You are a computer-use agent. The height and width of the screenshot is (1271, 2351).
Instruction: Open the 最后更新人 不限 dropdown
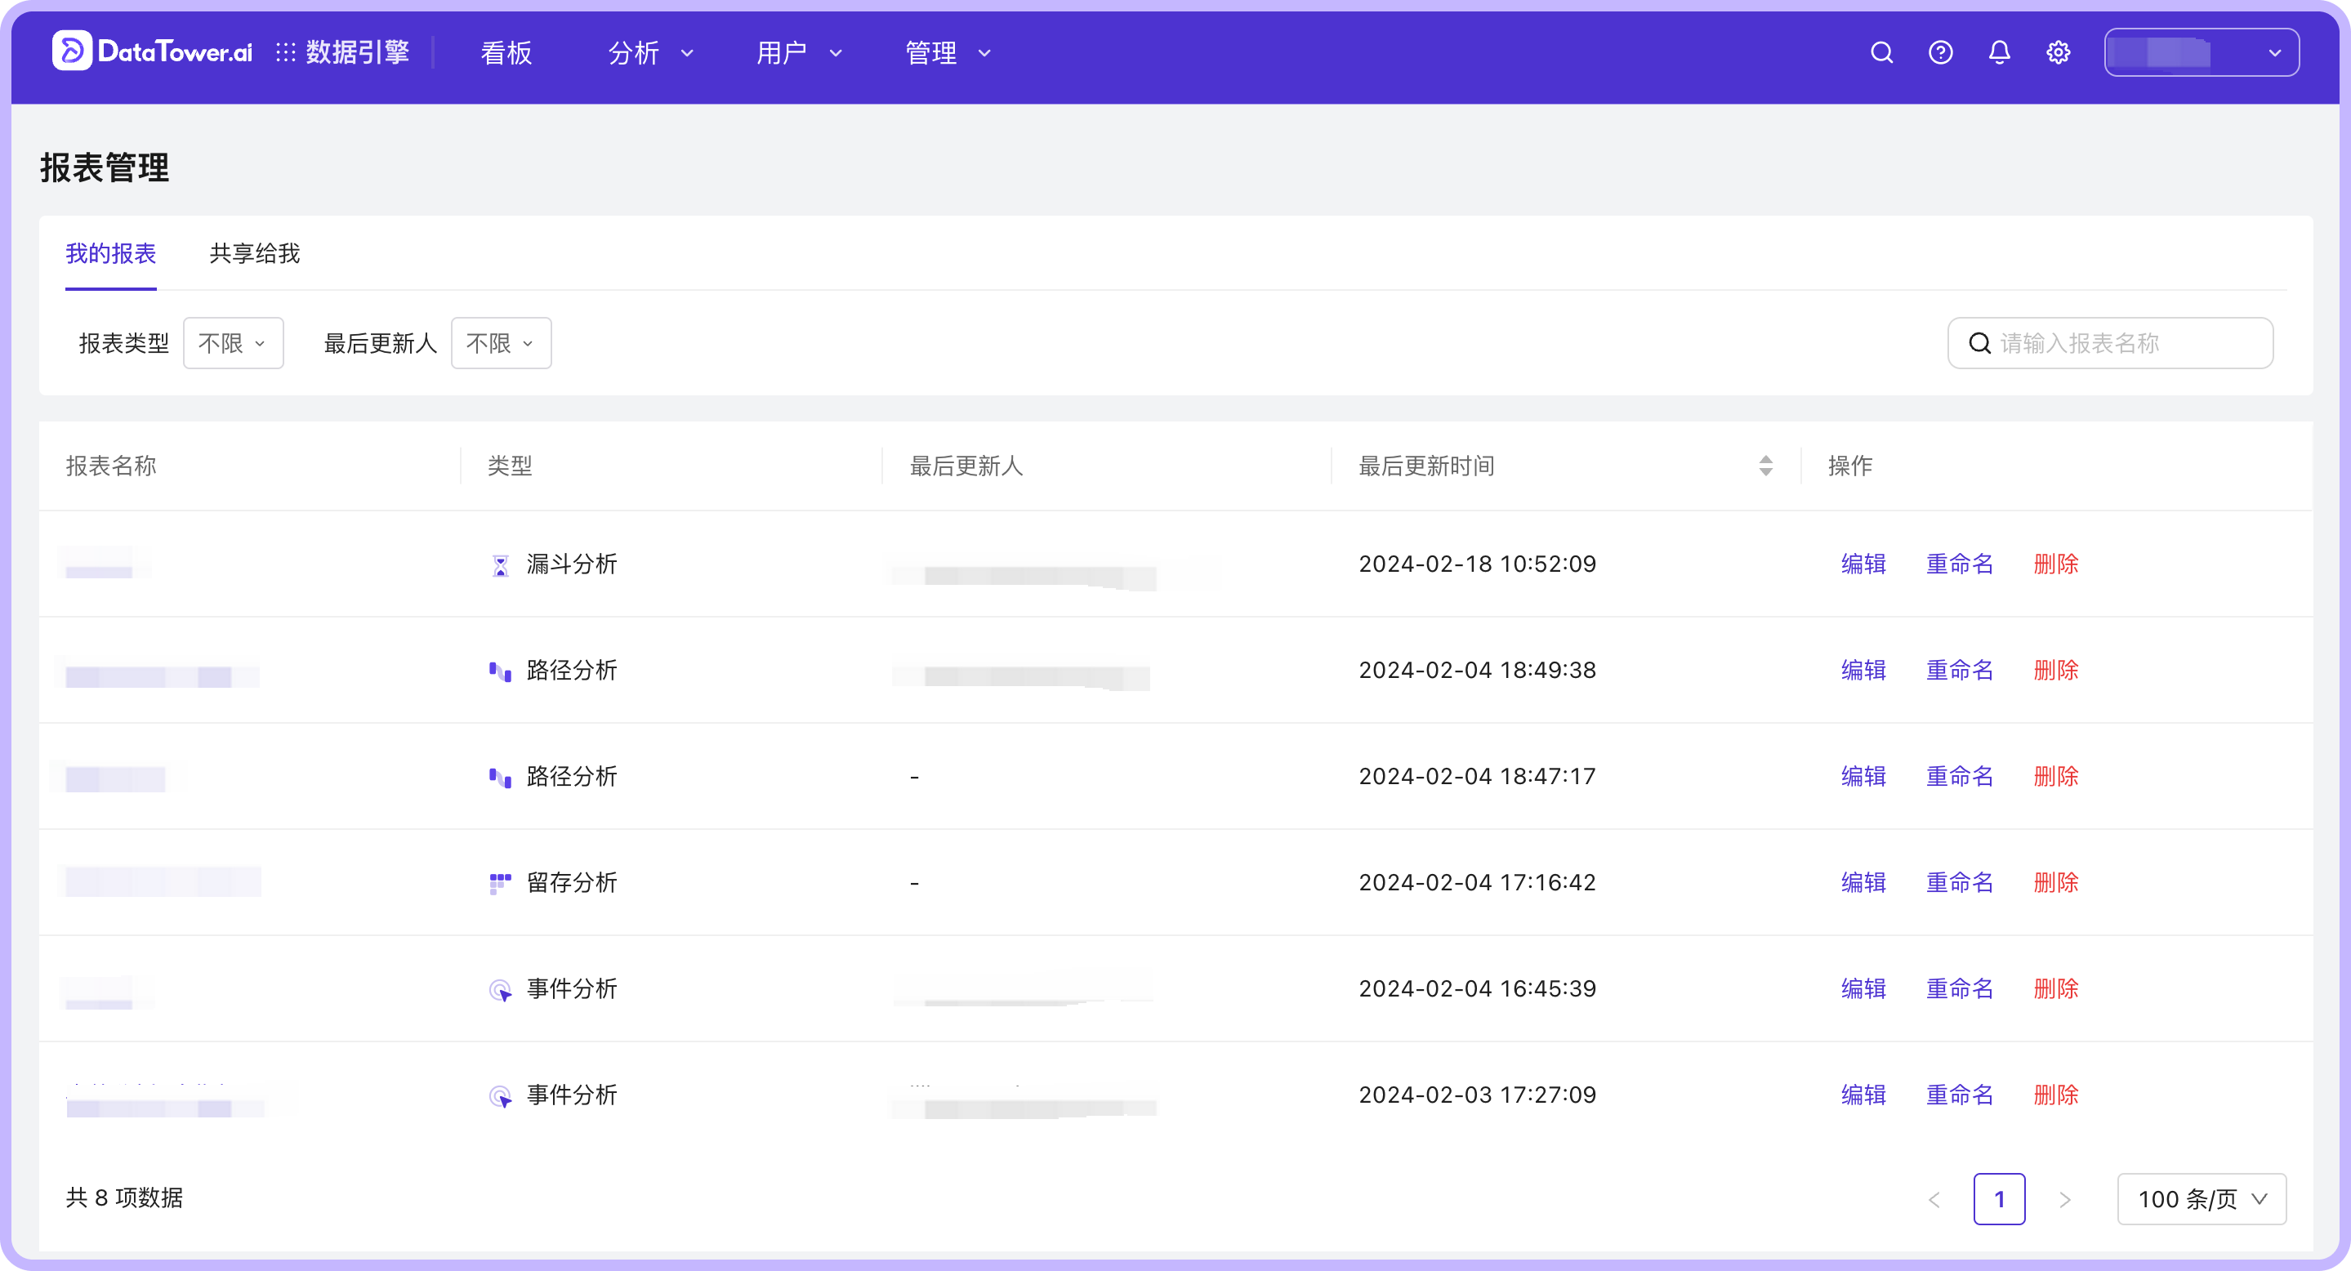click(x=500, y=343)
